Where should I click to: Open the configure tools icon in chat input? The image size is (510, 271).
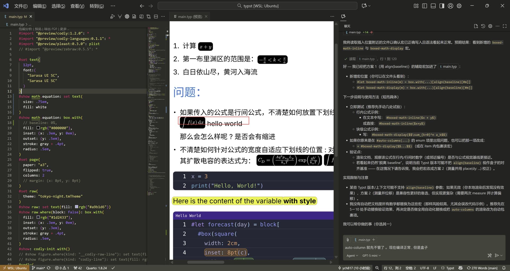tap(490, 255)
